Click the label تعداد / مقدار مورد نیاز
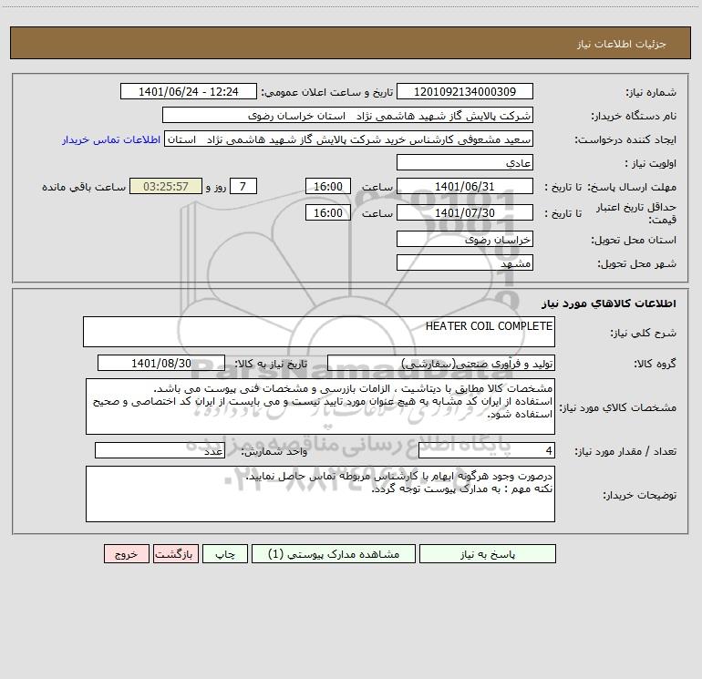The image size is (702, 679). click(x=625, y=451)
